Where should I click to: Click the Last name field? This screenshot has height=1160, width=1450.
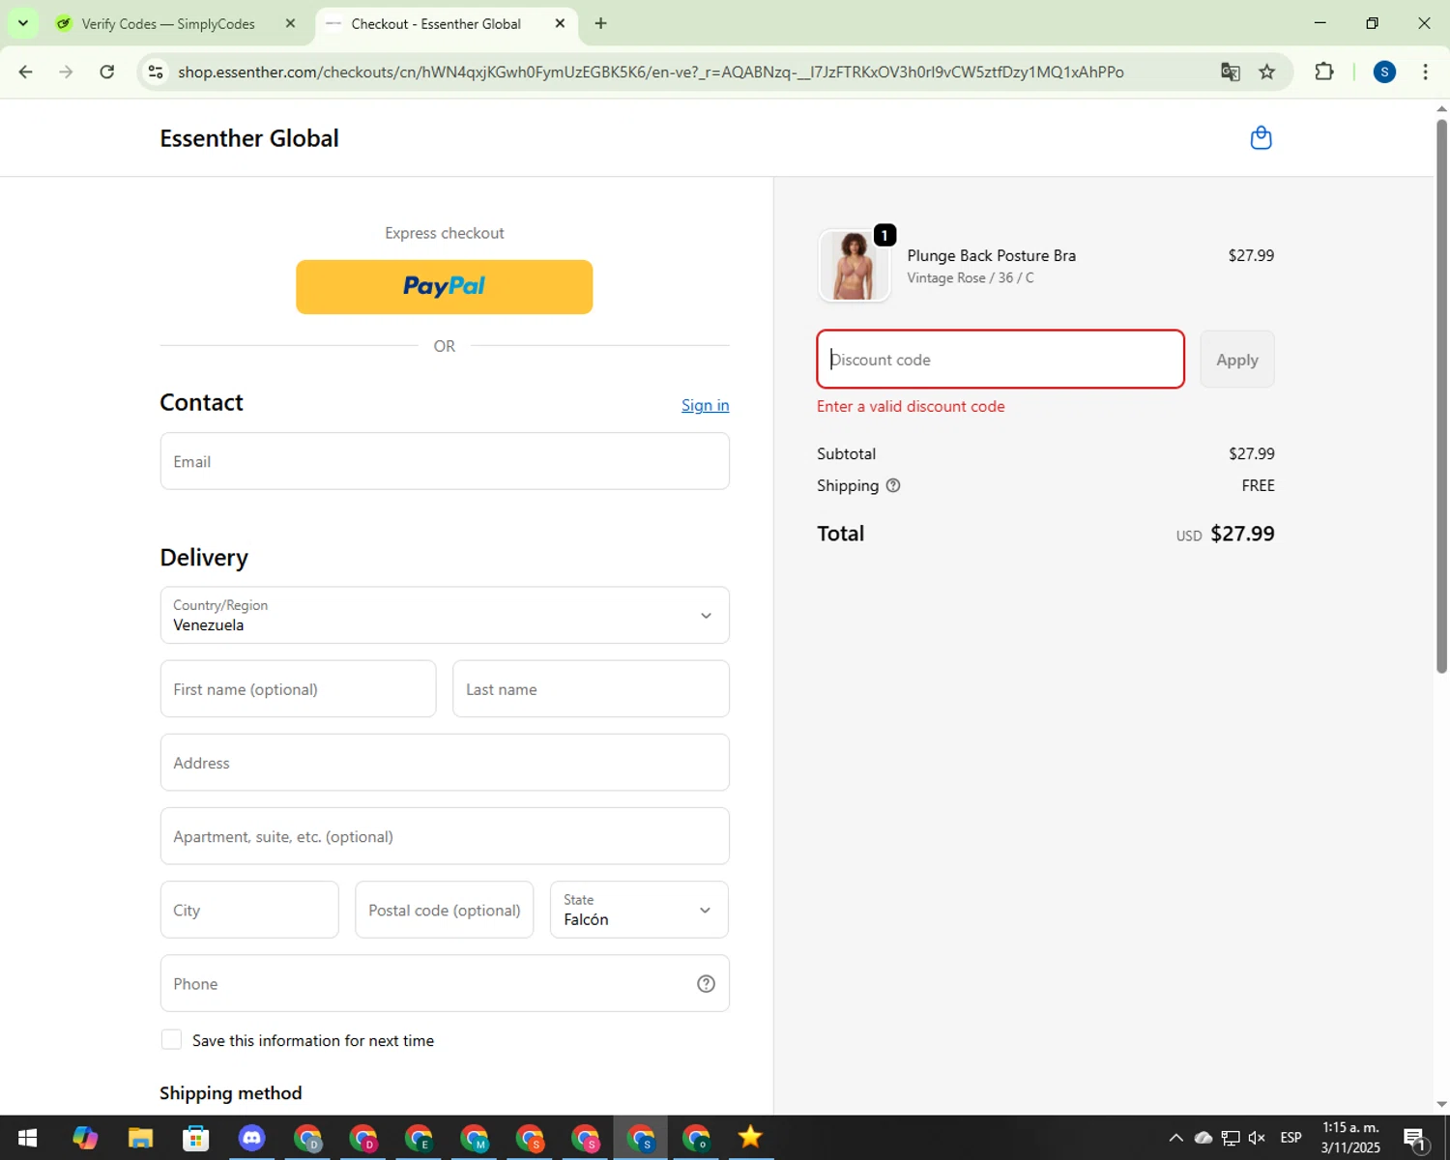coord(591,689)
